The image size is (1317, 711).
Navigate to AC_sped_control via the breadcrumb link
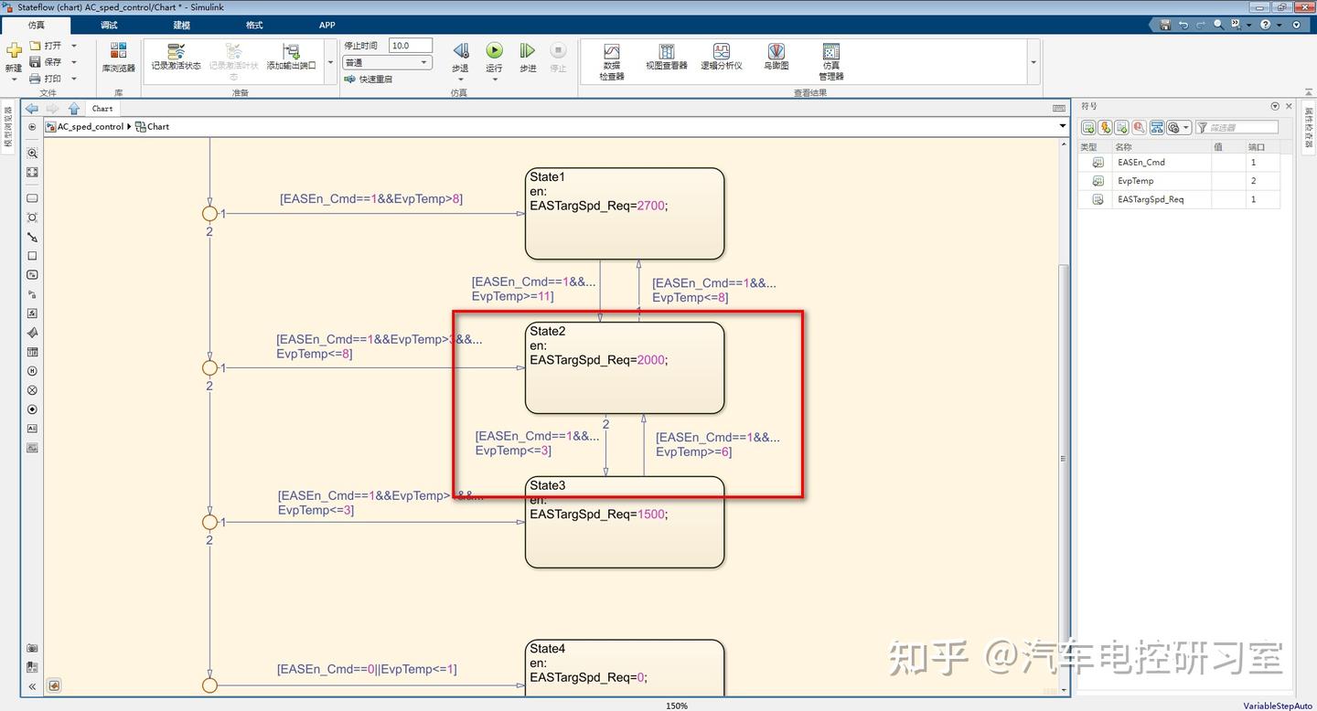click(91, 126)
